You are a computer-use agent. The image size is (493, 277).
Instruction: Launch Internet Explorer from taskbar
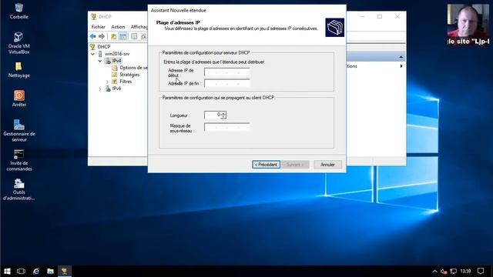coord(36,271)
